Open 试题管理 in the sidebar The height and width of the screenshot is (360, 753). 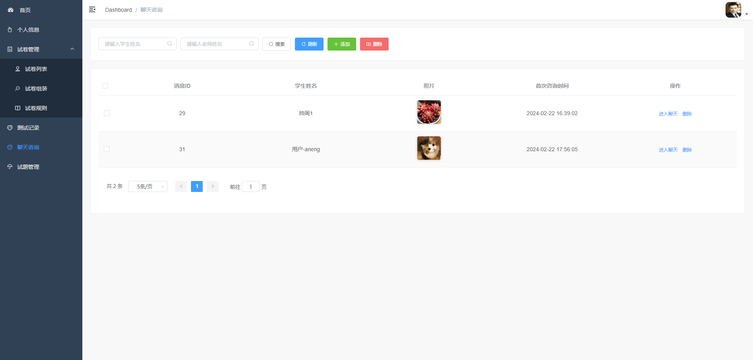28,167
